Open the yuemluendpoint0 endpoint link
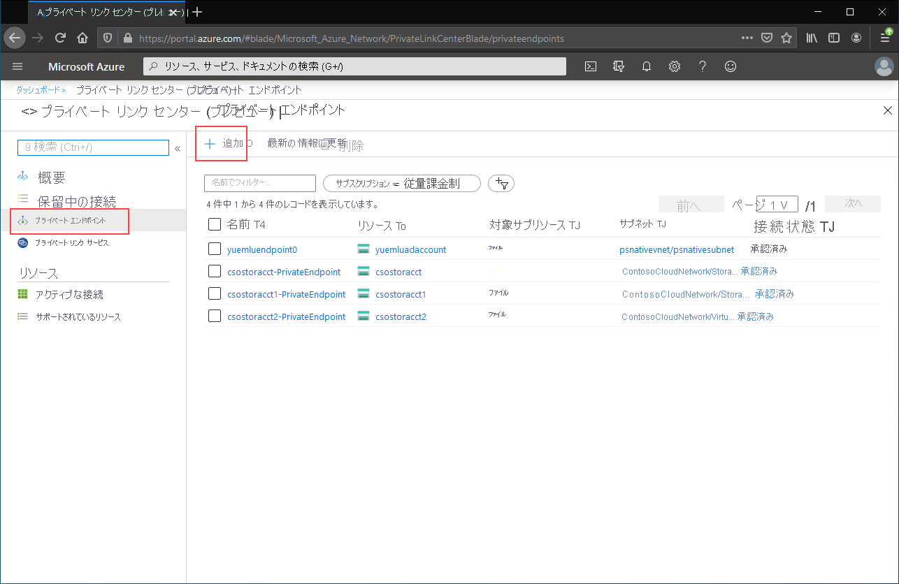Screen dimensions: 899x584 (x=262, y=249)
